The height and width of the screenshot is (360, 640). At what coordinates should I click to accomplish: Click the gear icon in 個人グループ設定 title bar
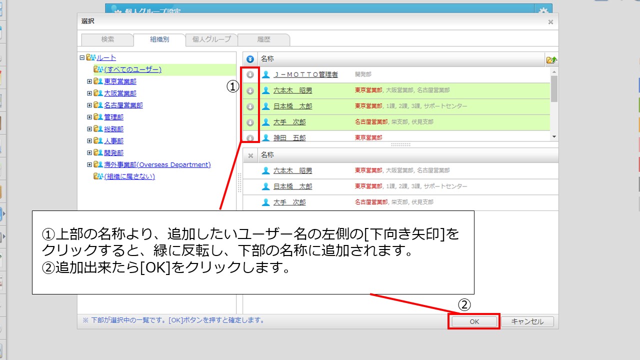click(x=543, y=11)
